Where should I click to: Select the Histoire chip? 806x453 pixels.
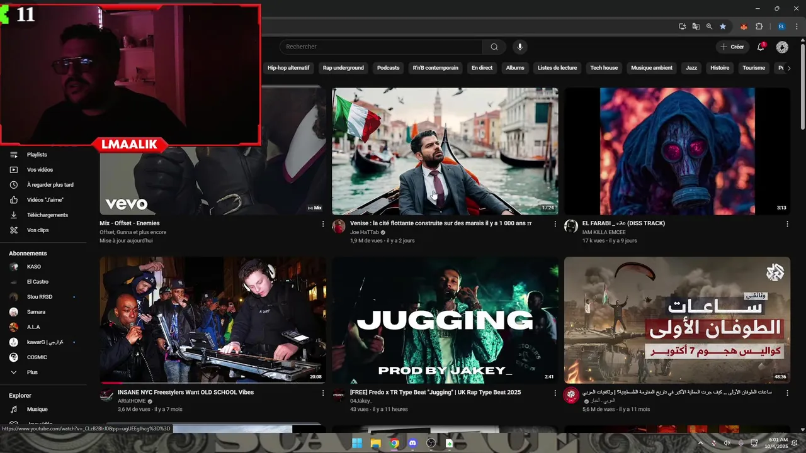(x=720, y=68)
